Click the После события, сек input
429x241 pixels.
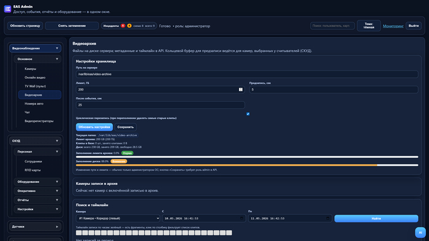tap(160, 105)
